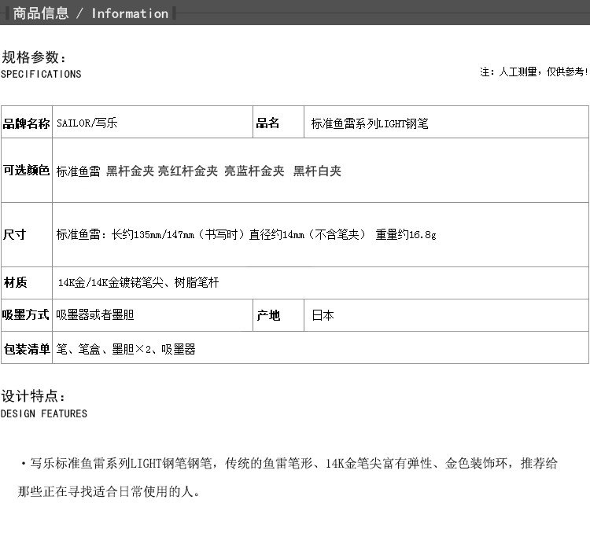Click the 可选颜色 label cell
Screen dimensions: 590x540
[x=26, y=171]
